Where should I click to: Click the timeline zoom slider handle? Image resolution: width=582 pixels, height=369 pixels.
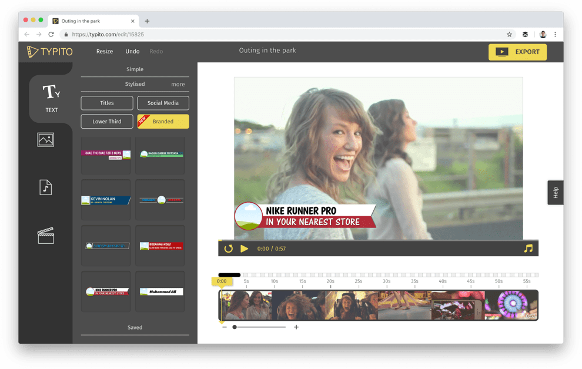coord(235,327)
